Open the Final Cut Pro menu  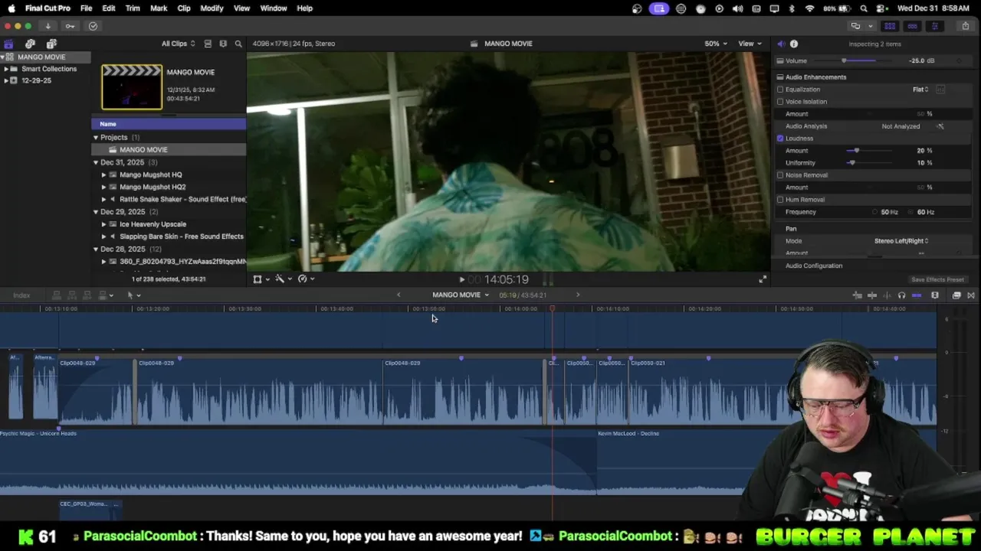point(48,8)
